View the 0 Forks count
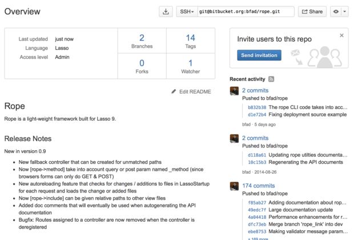This screenshot has width=354, height=240. [x=142, y=66]
